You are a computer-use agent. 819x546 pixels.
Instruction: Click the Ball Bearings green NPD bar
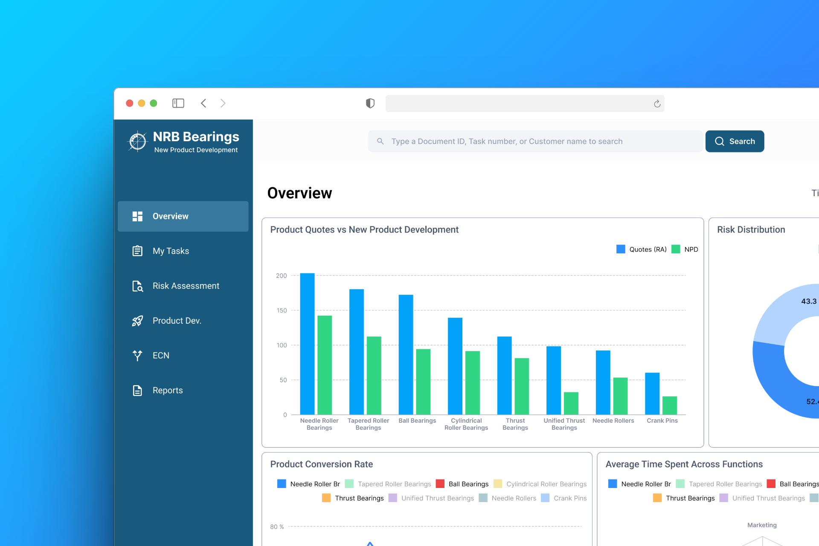point(423,382)
